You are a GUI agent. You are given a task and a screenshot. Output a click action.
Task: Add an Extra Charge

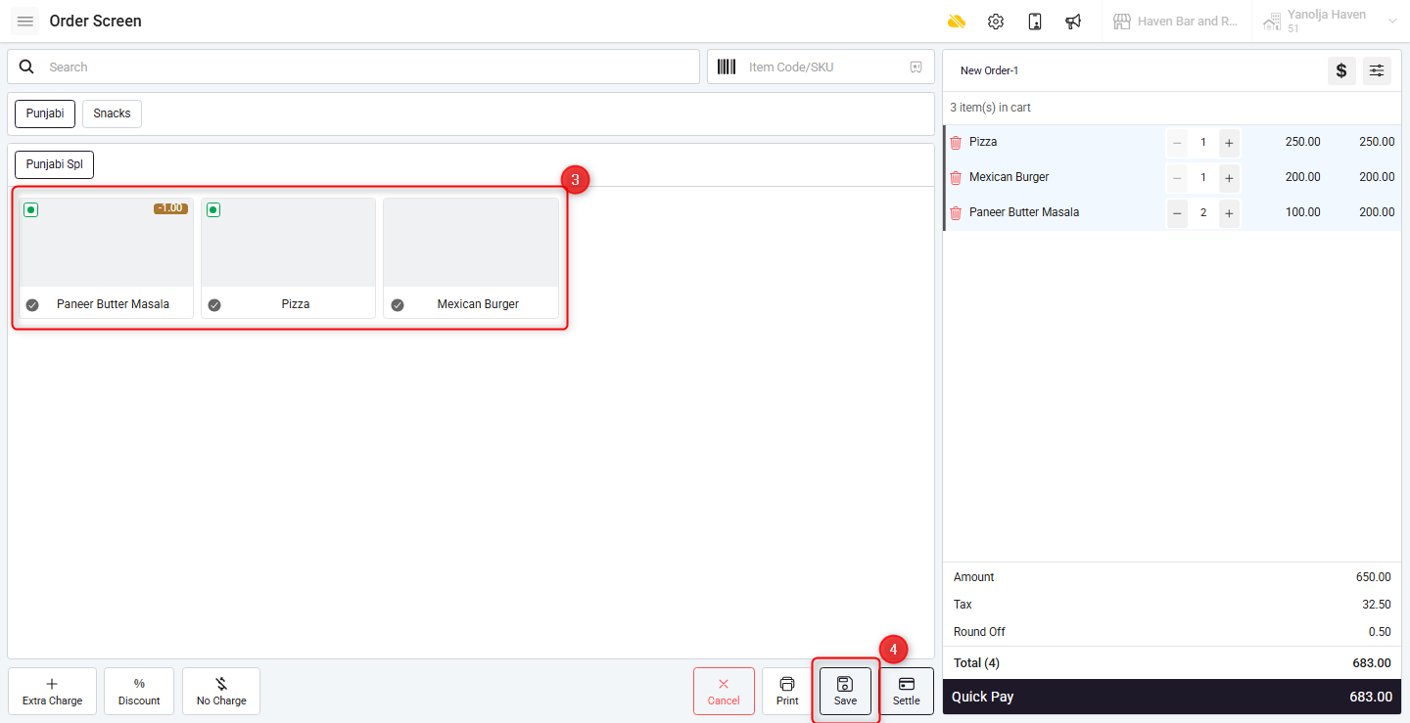coord(52,692)
